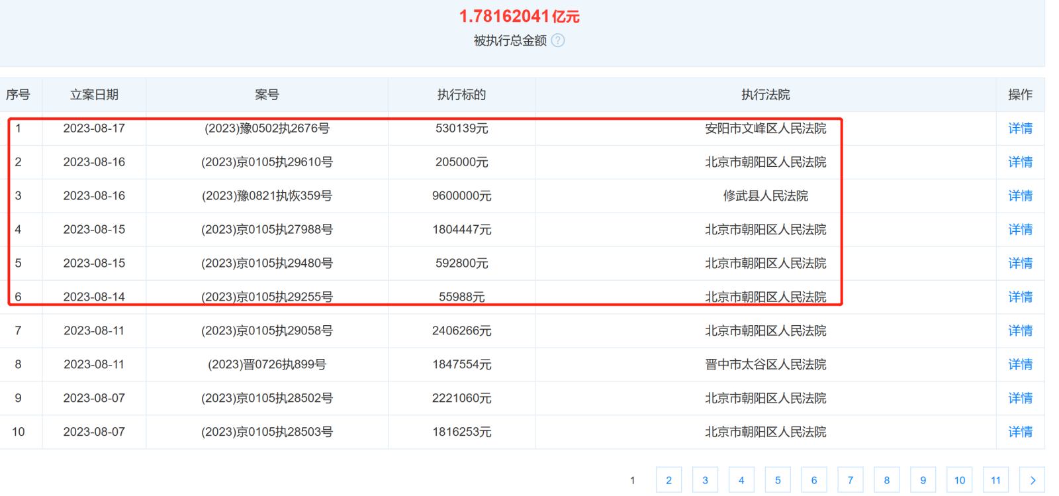Jump to page 4 of results
Image resolution: width=1059 pixels, height=496 pixels.
pos(741,480)
